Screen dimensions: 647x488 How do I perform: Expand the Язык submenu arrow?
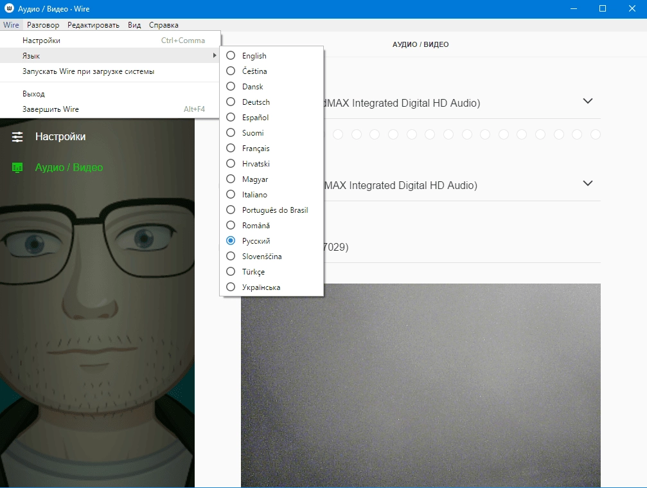214,55
